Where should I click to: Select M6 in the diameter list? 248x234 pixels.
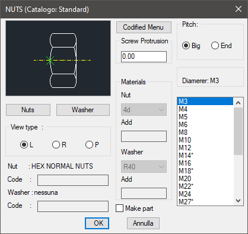pyautogui.click(x=205, y=125)
